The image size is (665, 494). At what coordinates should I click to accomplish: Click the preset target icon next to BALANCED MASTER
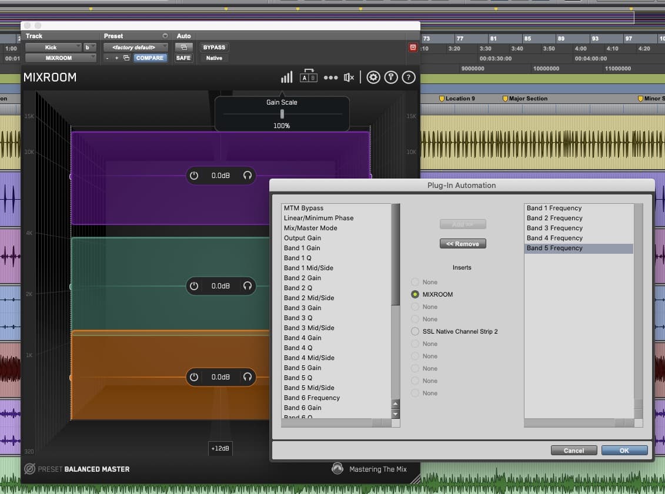pos(29,469)
